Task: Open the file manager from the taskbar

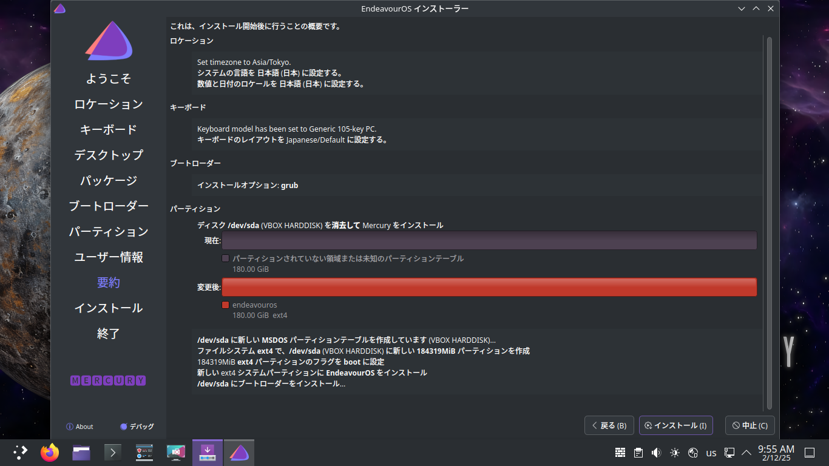Action: (81, 452)
